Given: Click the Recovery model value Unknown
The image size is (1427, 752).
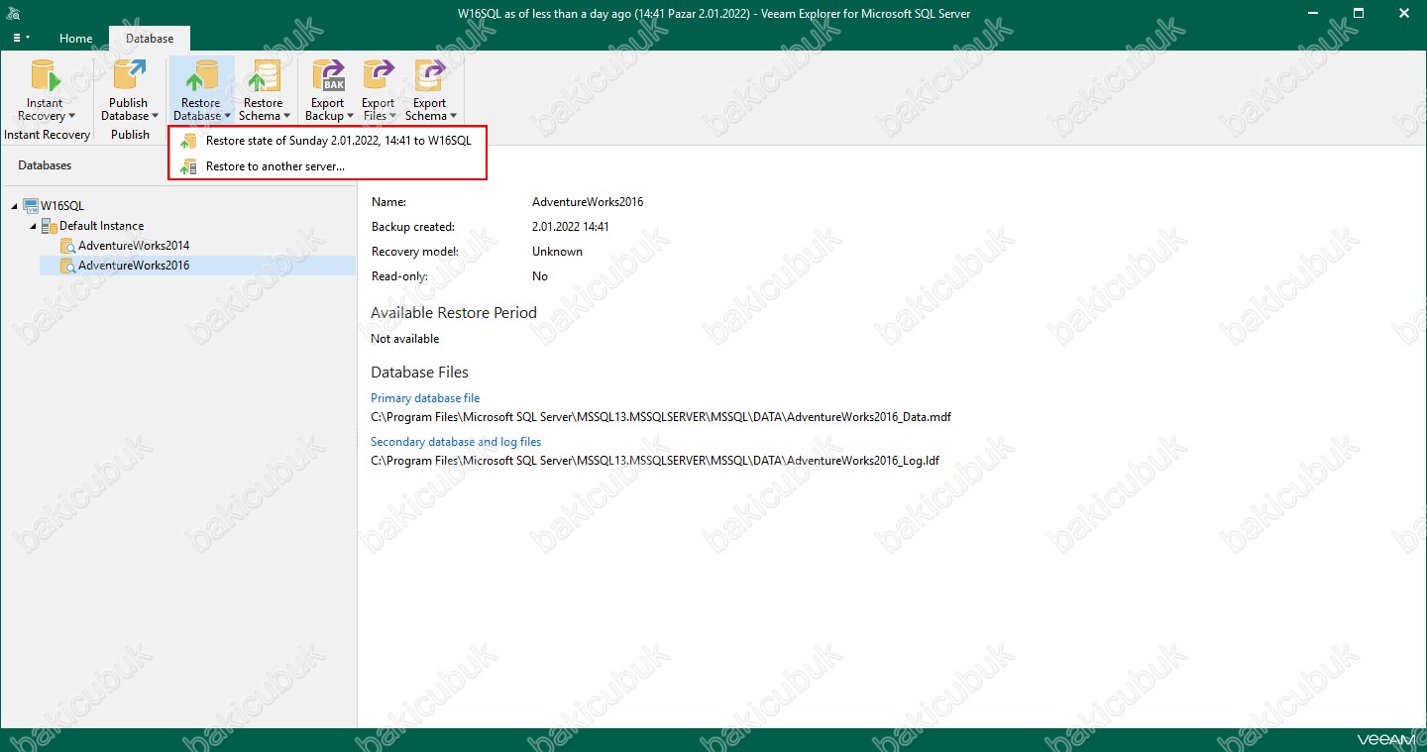Looking at the screenshot, I should [557, 252].
